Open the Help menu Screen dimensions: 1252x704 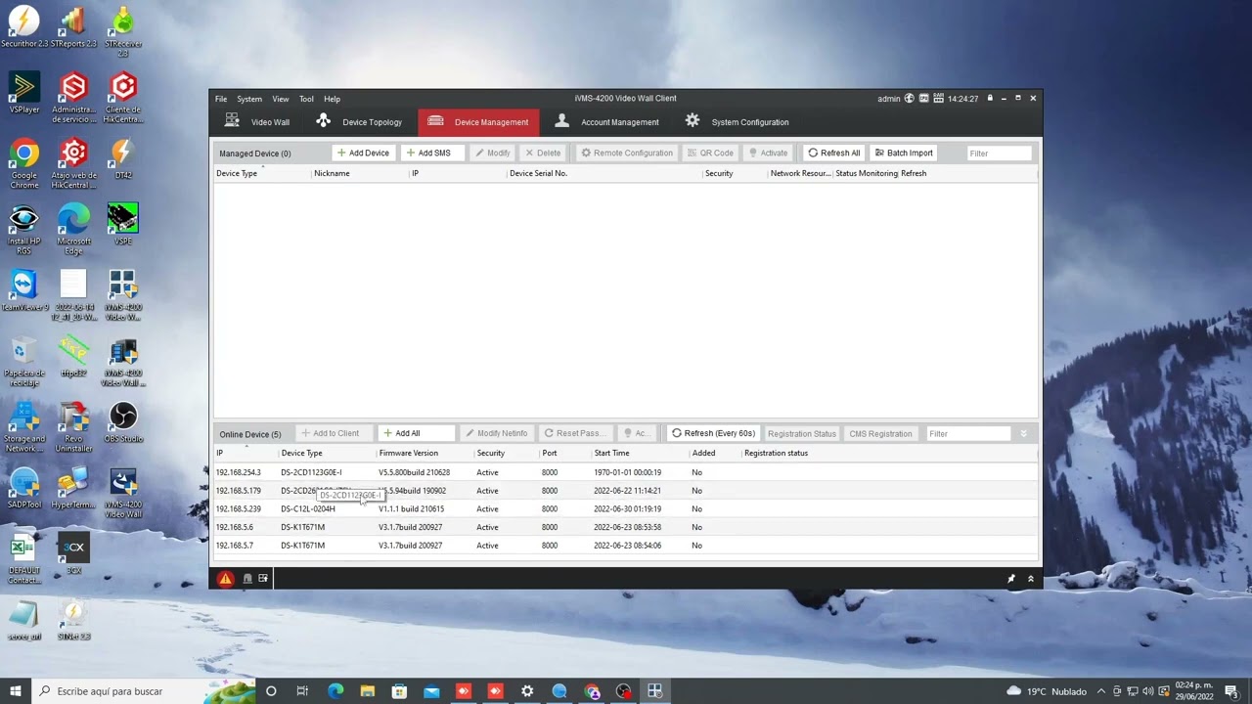point(333,99)
